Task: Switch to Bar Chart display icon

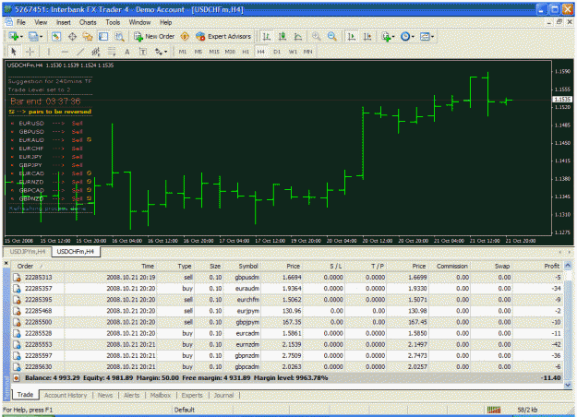Action: (267, 36)
